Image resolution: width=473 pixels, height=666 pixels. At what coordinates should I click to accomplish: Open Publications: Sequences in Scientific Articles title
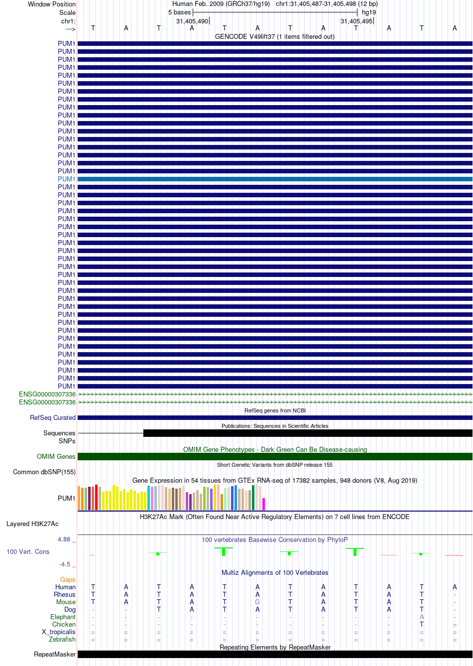point(275,426)
